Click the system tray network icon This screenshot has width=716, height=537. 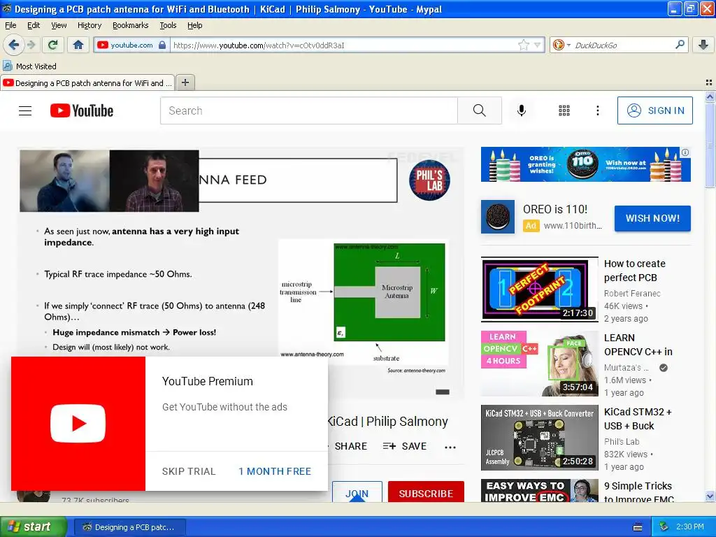tap(664, 527)
